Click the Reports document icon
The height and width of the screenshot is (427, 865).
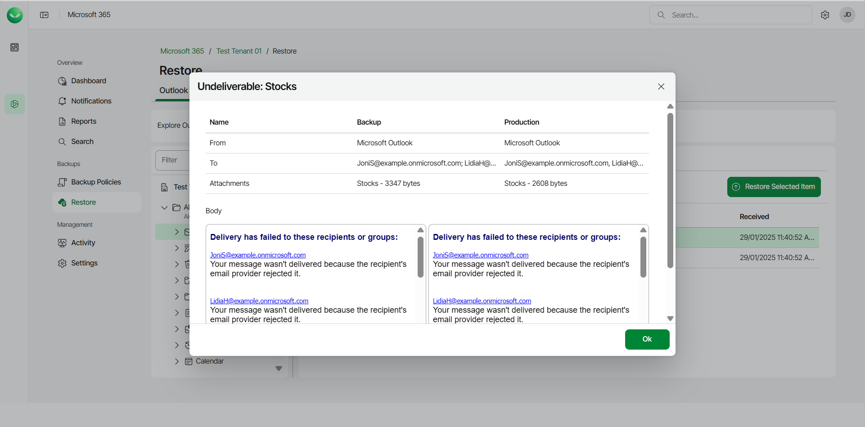(62, 121)
